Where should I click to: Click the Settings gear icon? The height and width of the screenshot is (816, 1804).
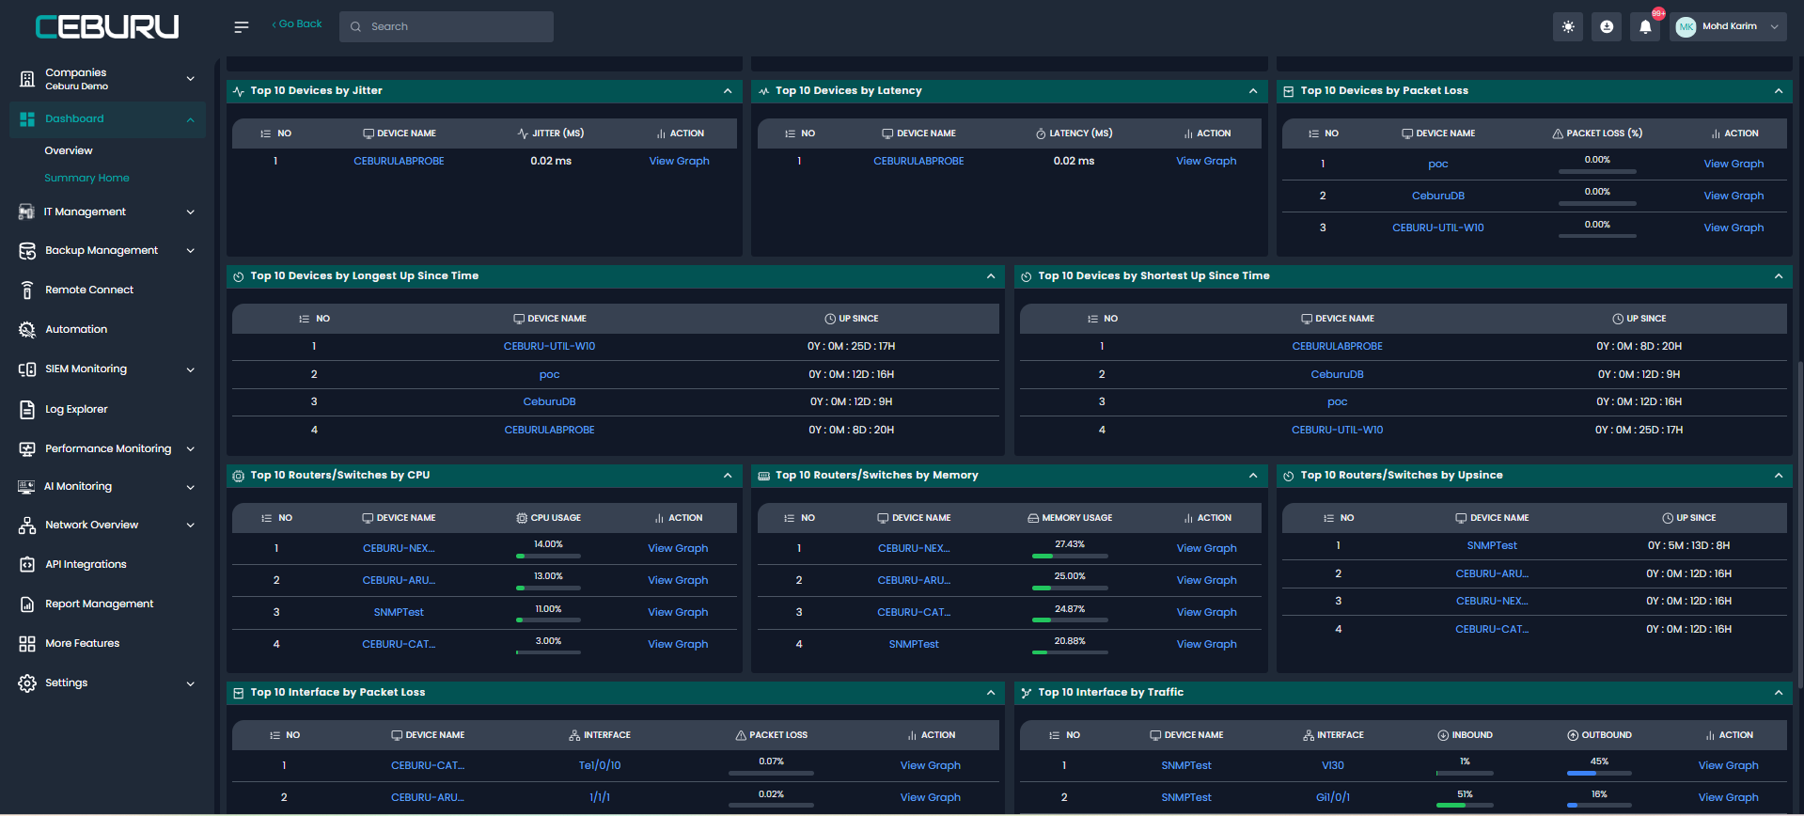27,683
